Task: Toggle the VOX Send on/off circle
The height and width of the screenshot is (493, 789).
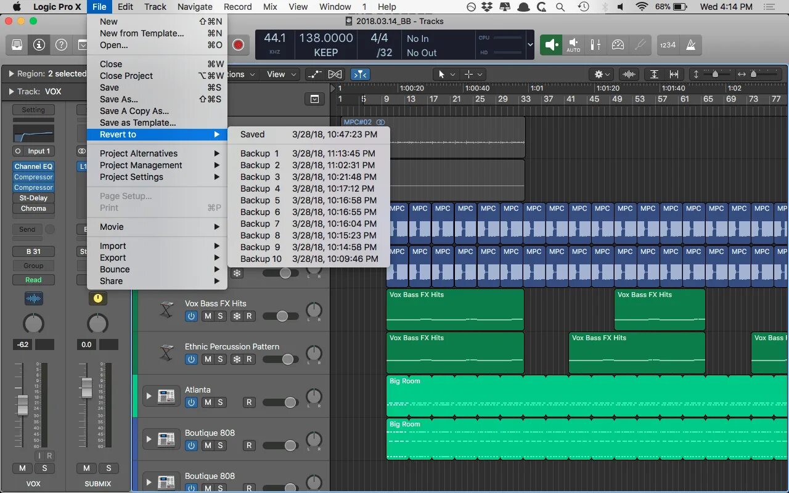Action: [50, 229]
